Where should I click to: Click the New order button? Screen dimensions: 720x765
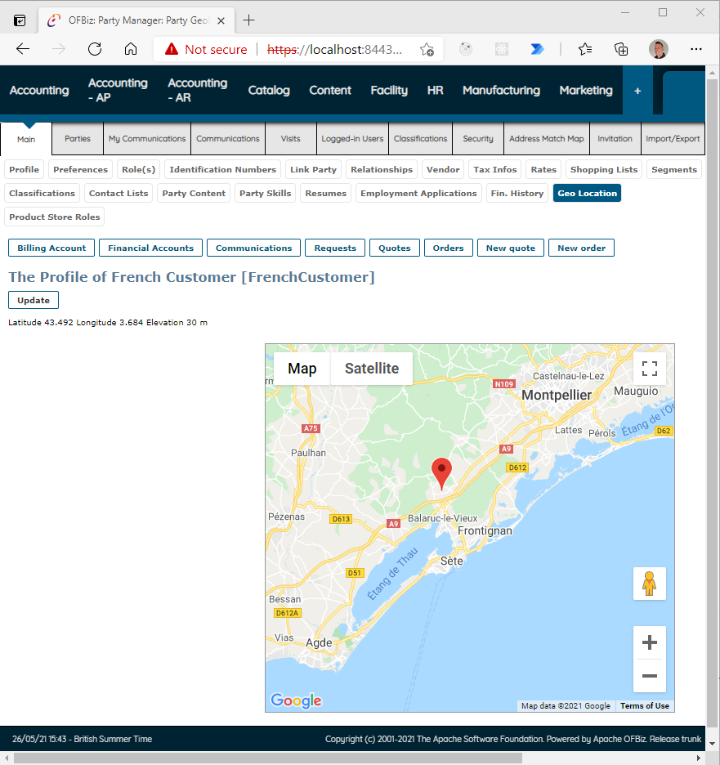[x=581, y=248]
